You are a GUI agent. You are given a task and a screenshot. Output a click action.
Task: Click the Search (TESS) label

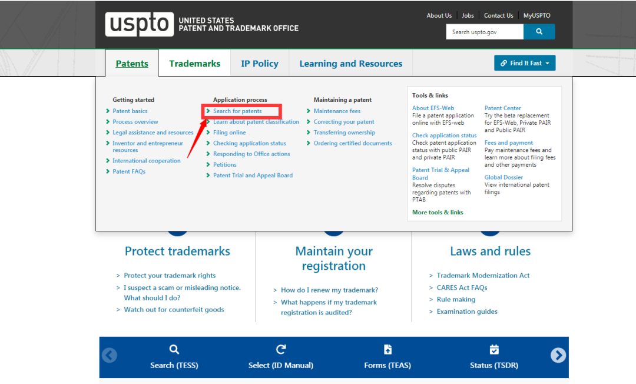point(174,365)
